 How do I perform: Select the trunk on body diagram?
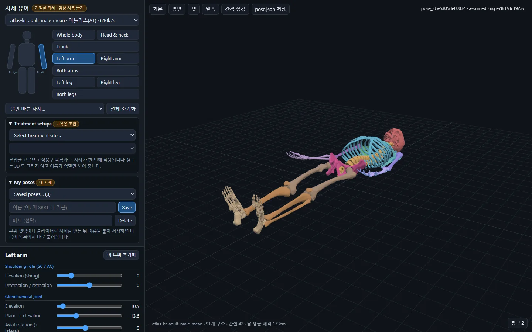27,54
